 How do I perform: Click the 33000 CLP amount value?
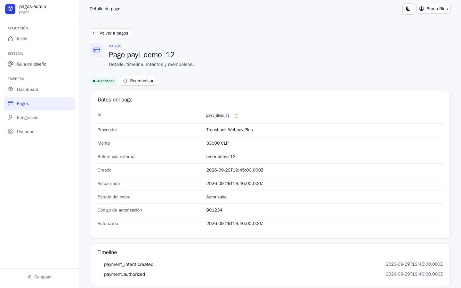[x=217, y=143]
